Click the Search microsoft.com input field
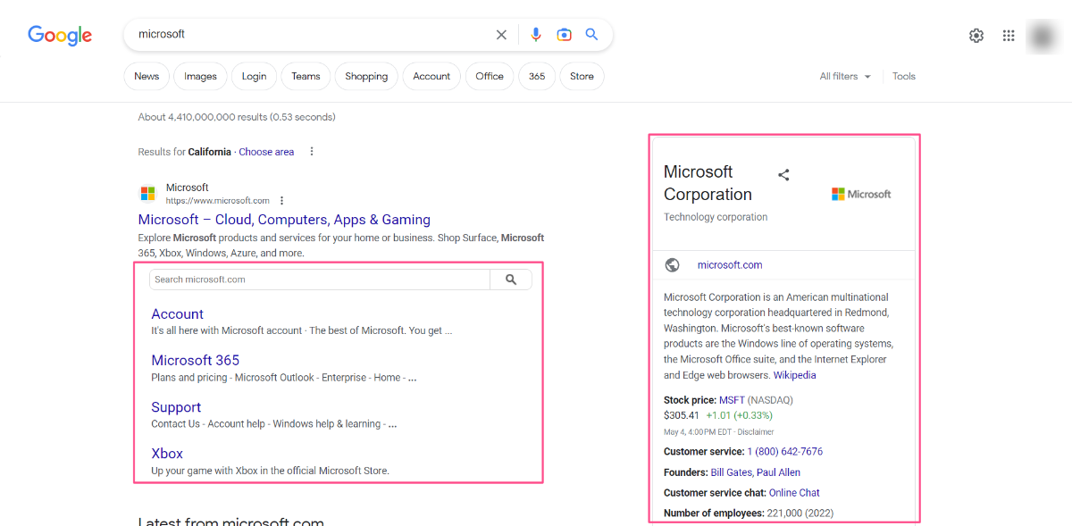The width and height of the screenshot is (1072, 526). pos(320,280)
